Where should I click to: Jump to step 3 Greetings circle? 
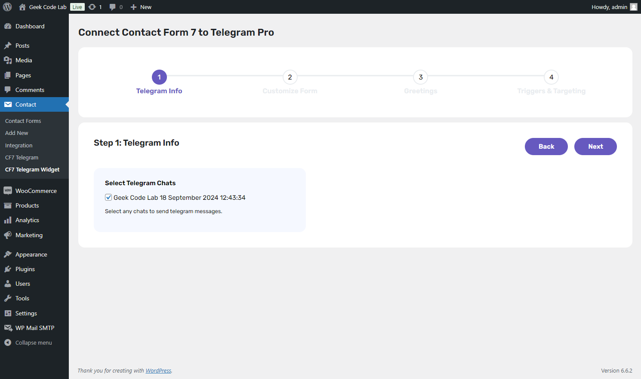pyautogui.click(x=421, y=77)
